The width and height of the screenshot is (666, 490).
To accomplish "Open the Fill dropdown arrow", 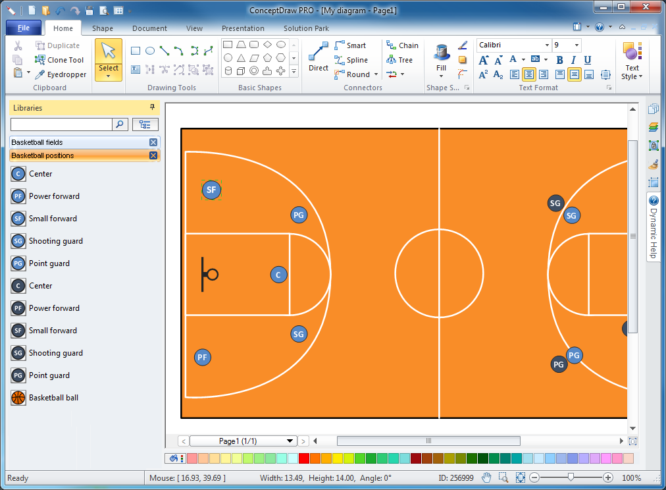I will pyautogui.click(x=442, y=76).
